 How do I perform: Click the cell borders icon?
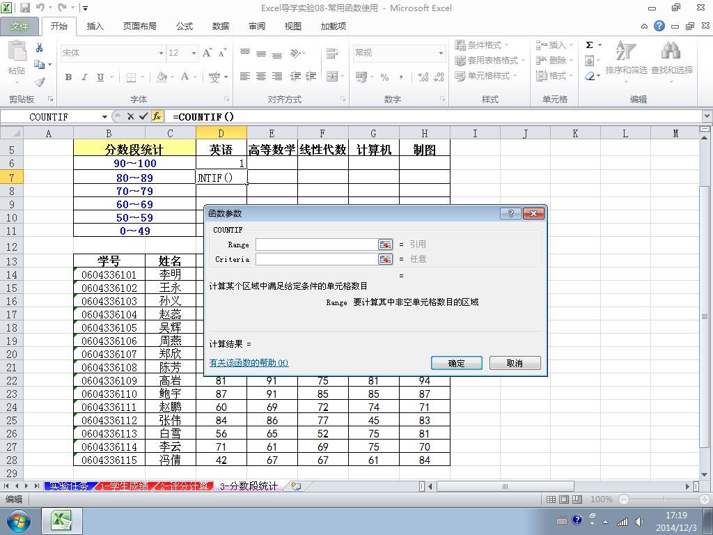point(131,77)
